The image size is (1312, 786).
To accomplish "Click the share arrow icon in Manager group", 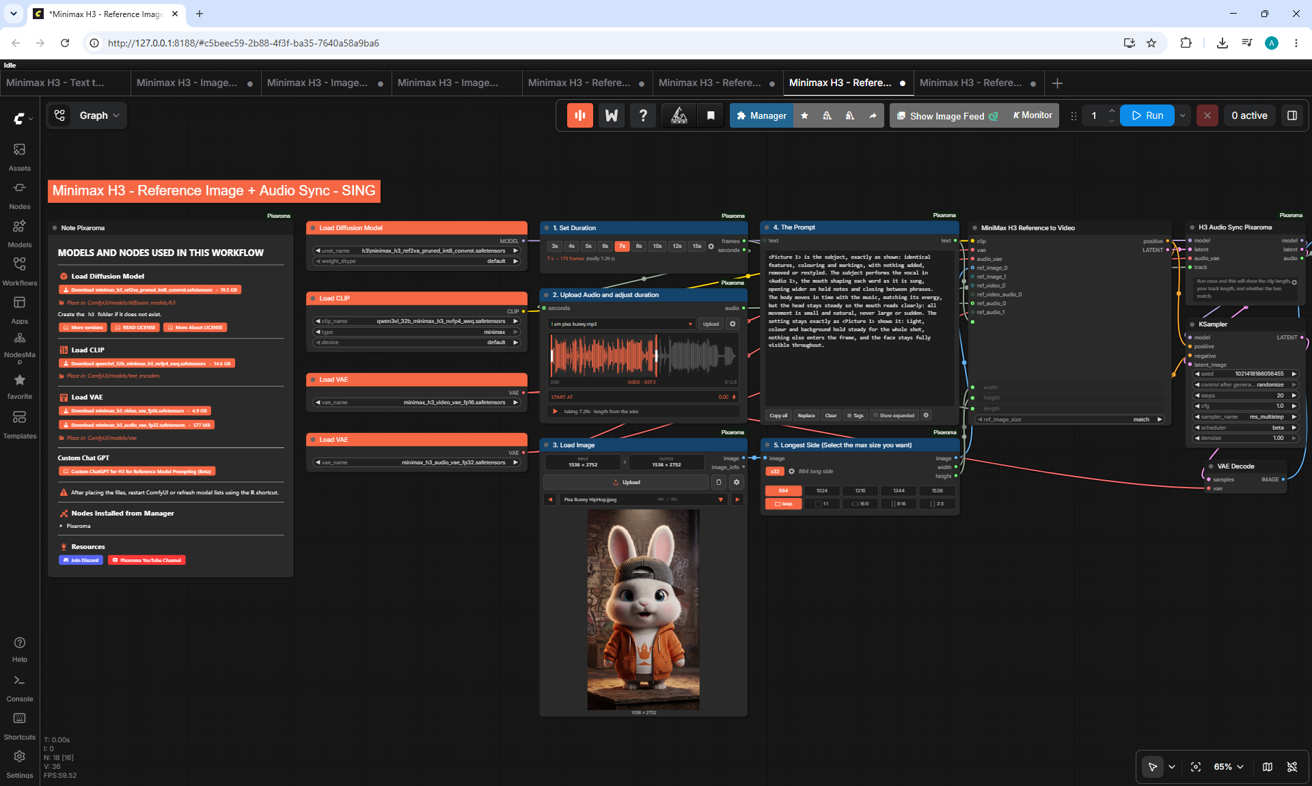I will pos(873,115).
